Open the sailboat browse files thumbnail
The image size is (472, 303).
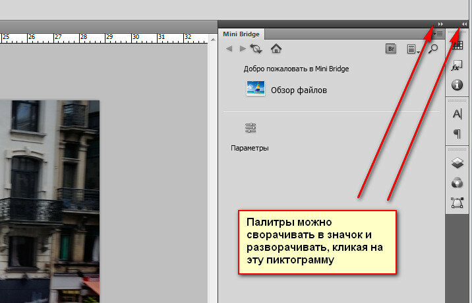[x=256, y=88]
